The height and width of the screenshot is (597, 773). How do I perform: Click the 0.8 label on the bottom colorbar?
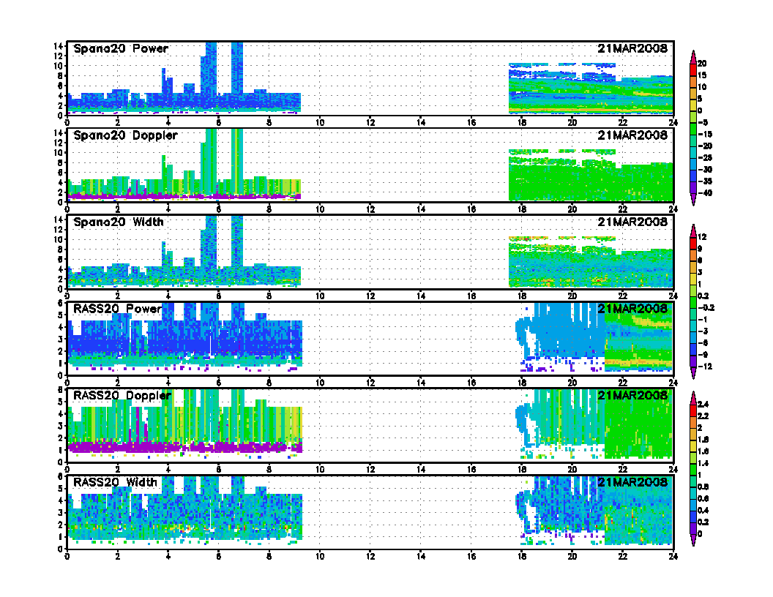[x=703, y=487]
